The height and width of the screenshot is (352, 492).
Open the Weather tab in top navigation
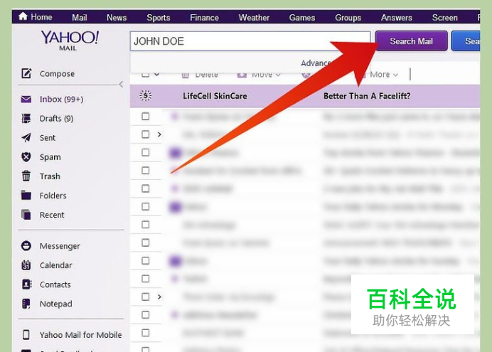(x=254, y=18)
